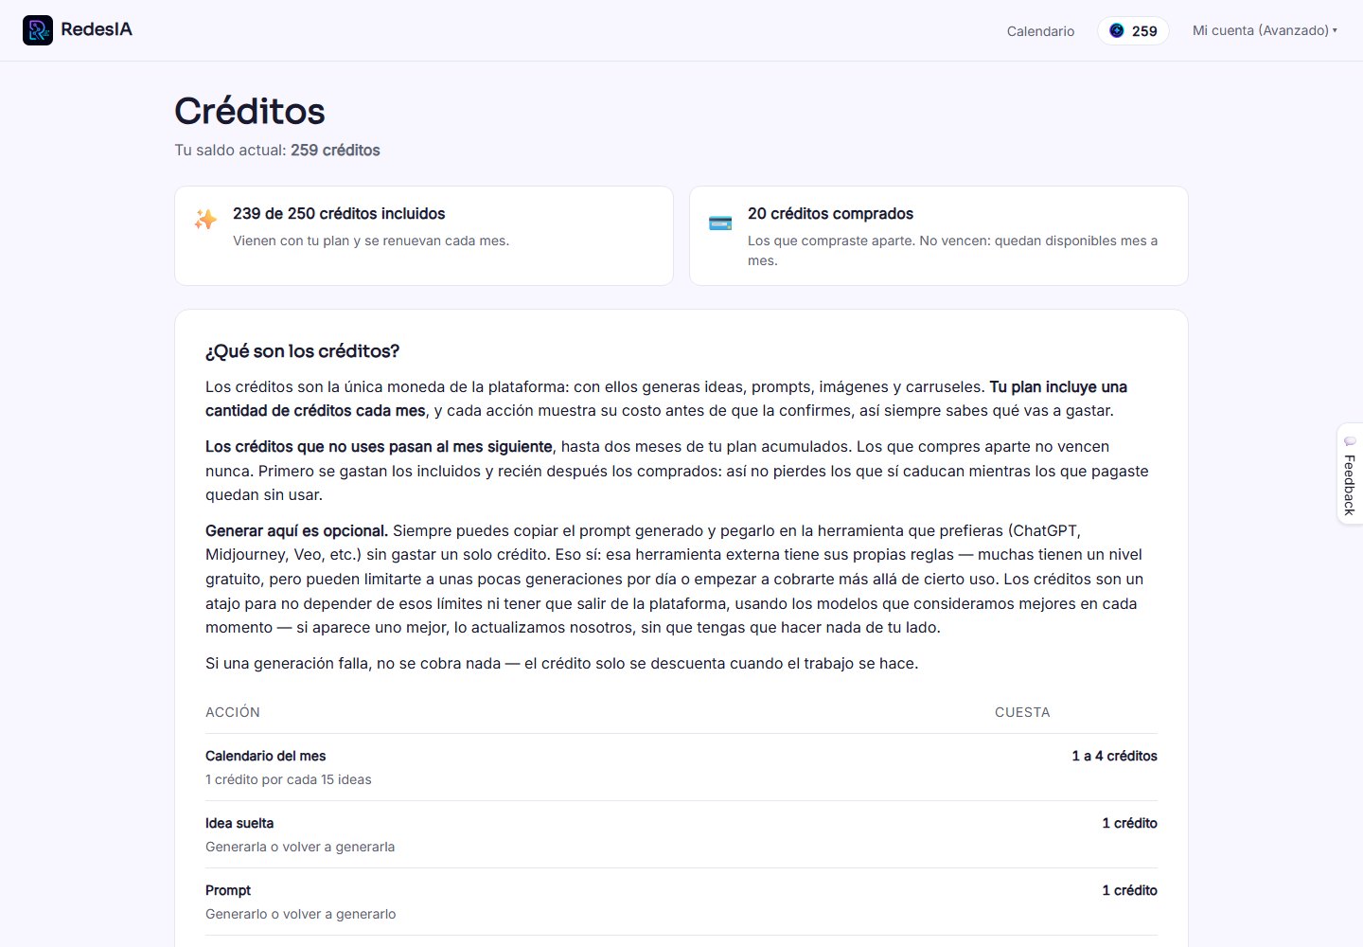This screenshot has height=947, width=1363.
Task: Click the RedesIA logo icon
Action: coord(38,30)
